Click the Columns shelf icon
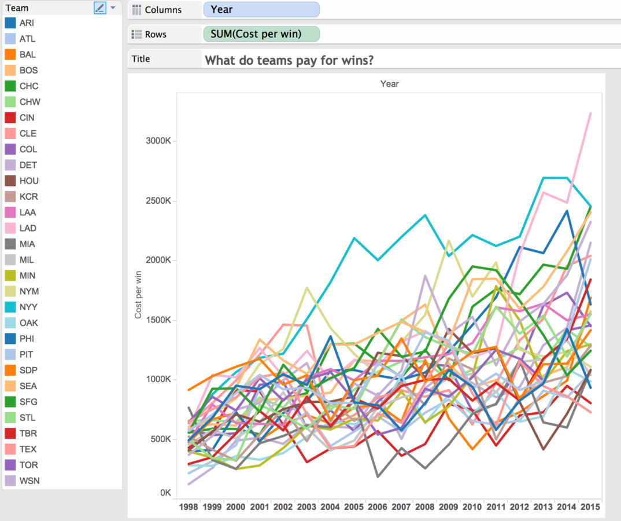 (x=136, y=10)
